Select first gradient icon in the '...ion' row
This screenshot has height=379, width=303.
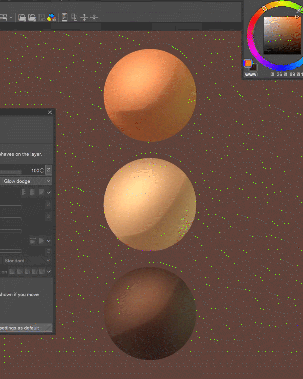(12, 272)
